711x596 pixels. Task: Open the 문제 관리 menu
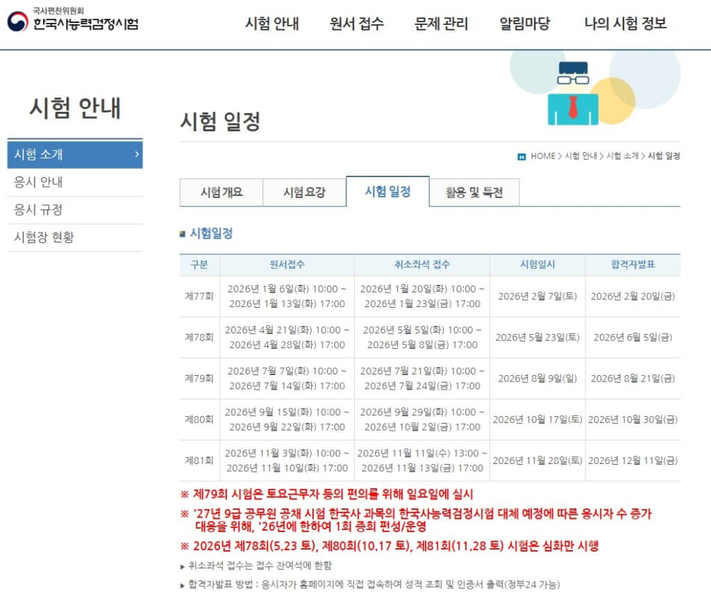pyautogui.click(x=440, y=23)
